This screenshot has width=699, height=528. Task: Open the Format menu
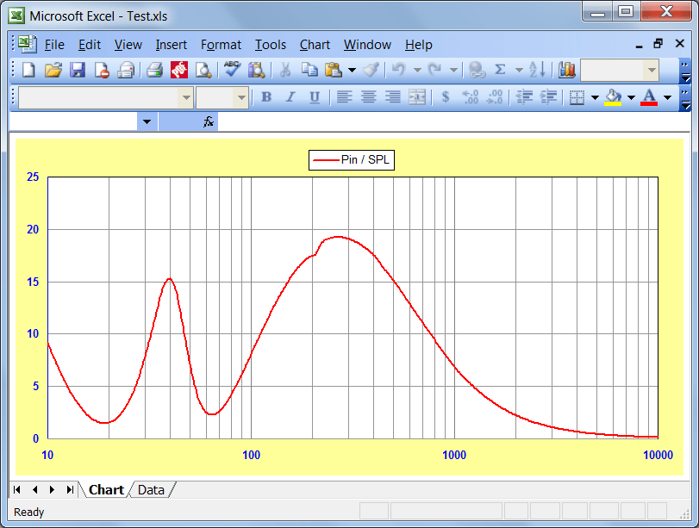221,45
